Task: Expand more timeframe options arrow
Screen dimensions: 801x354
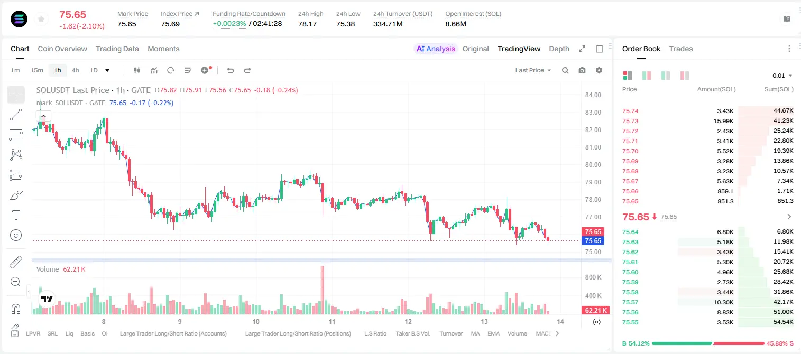Action: [x=107, y=70]
